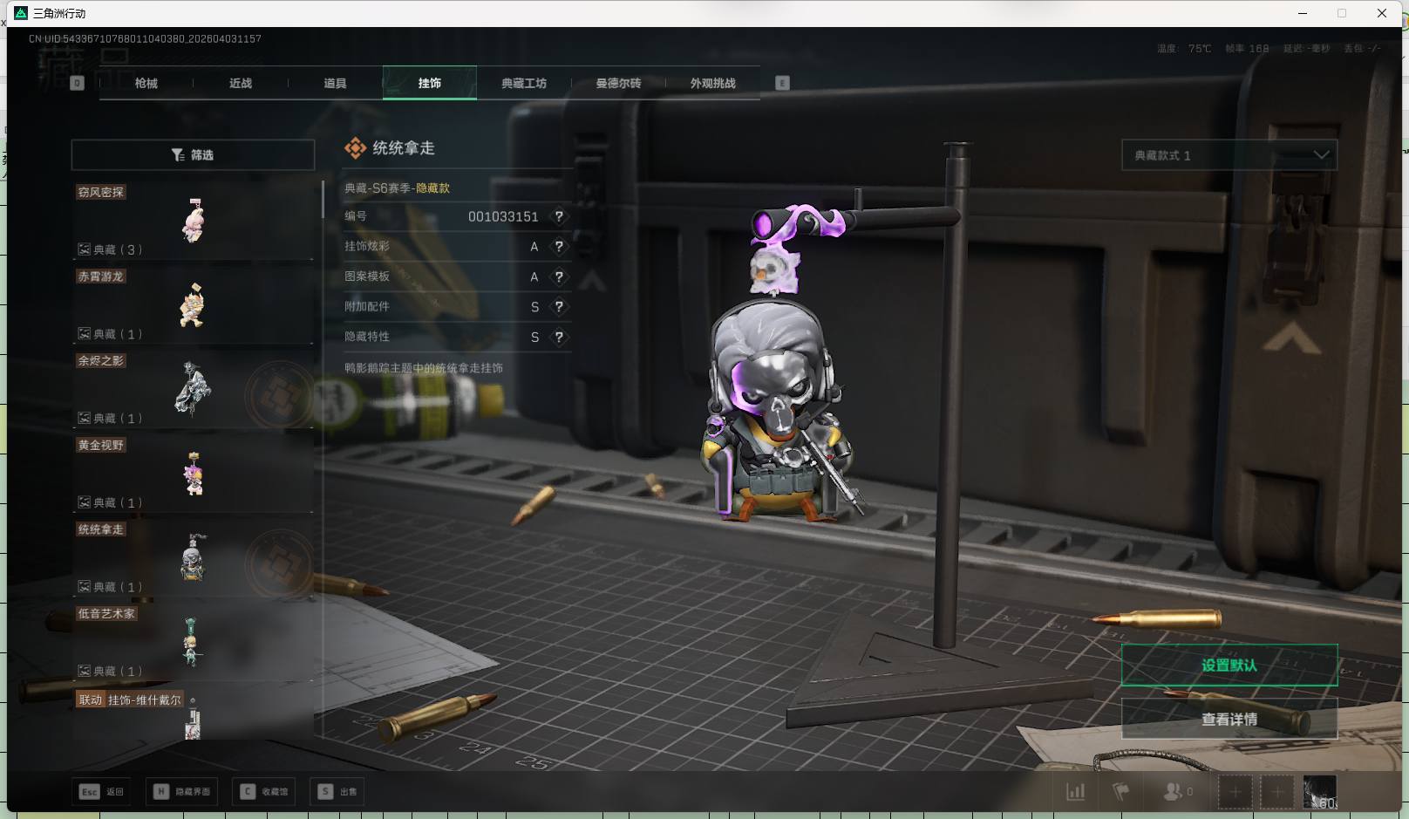Click the first empty plus slot
Viewport: 1409px width, 819px height.
click(x=1235, y=792)
